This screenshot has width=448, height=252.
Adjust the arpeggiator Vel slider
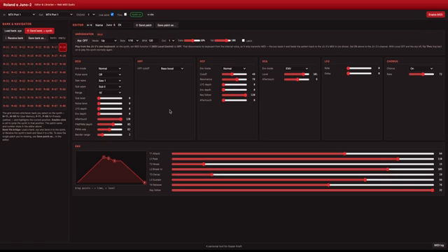(223, 41)
